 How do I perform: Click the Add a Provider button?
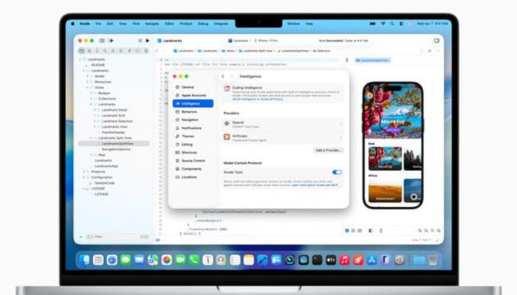[x=328, y=150]
